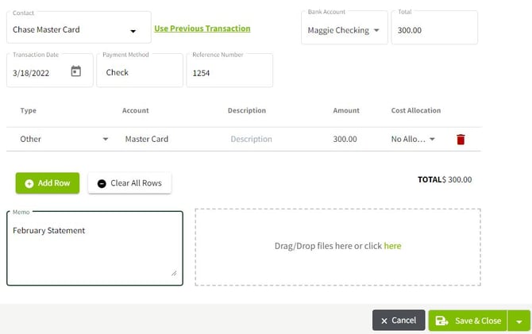Viewport: 532px width, 334px height.
Task: Click the Use Previous Transaction link
Action: [x=202, y=29]
